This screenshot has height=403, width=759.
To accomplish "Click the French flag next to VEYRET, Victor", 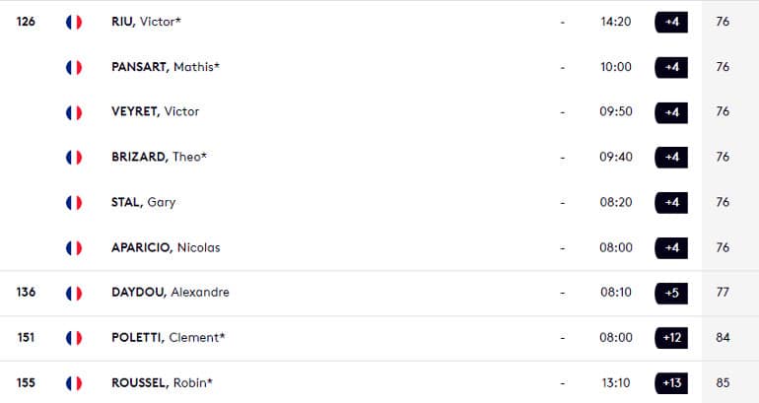I will point(74,112).
